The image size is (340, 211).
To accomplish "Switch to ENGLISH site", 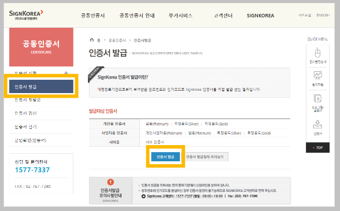I will [323, 15].
